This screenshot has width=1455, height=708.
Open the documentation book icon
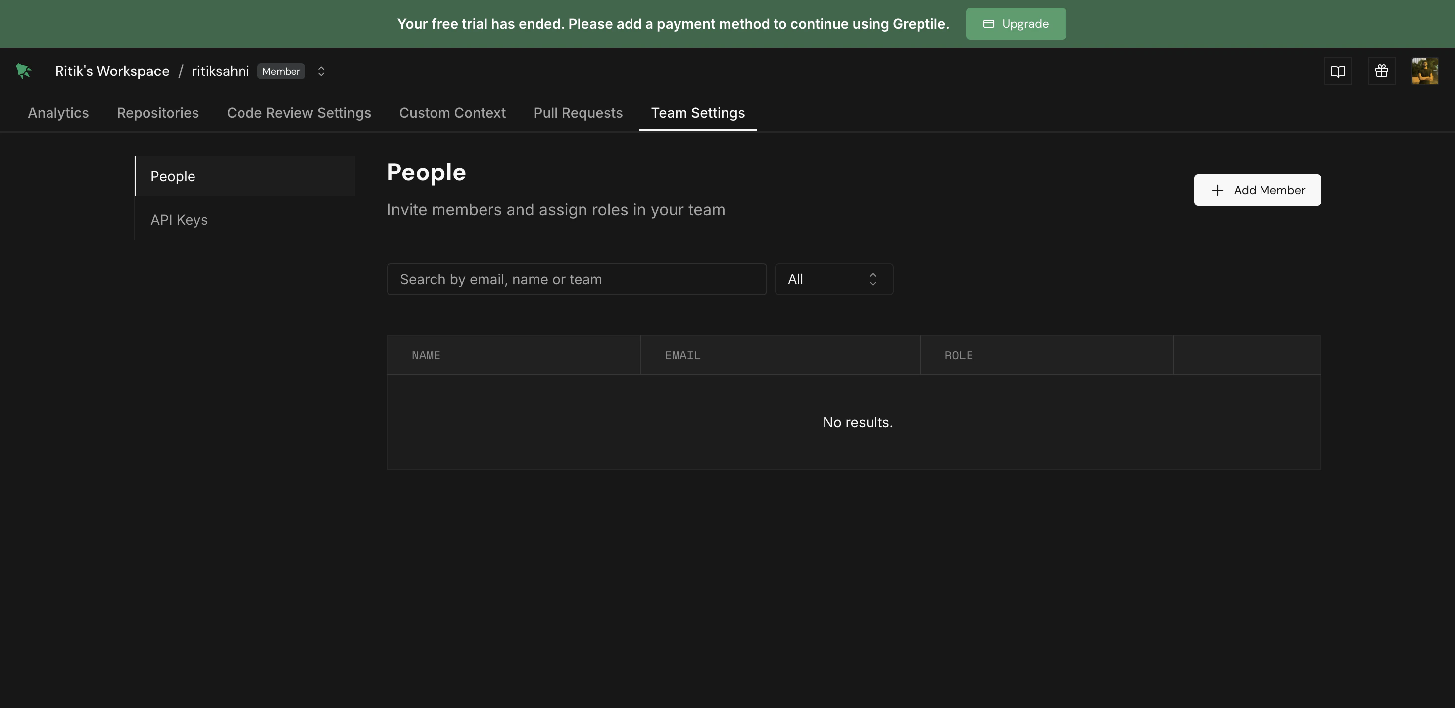pos(1338,71)
